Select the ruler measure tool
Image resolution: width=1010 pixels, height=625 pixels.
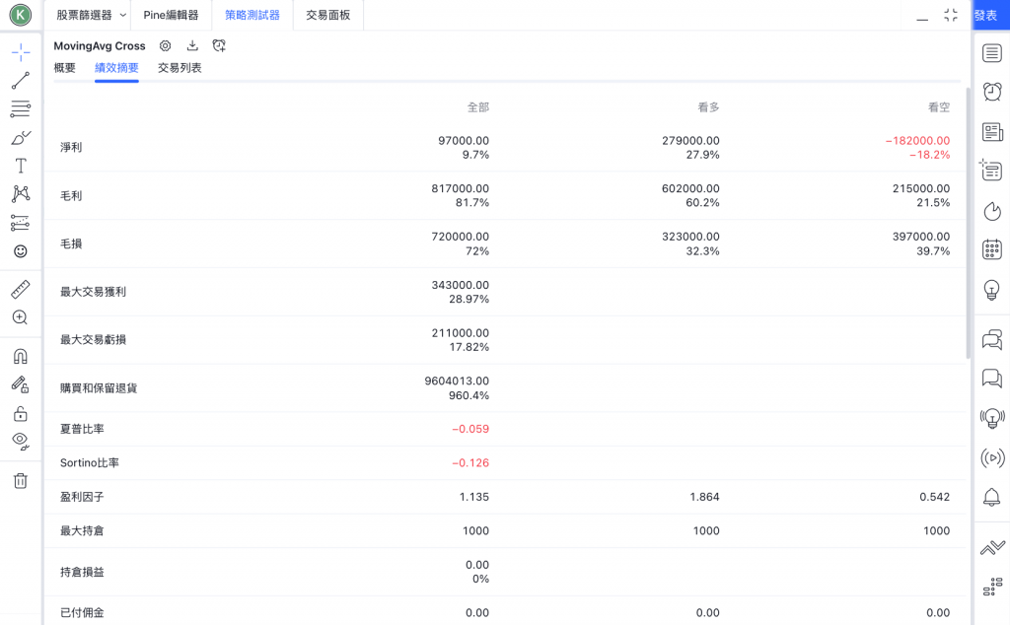[21, 289]
